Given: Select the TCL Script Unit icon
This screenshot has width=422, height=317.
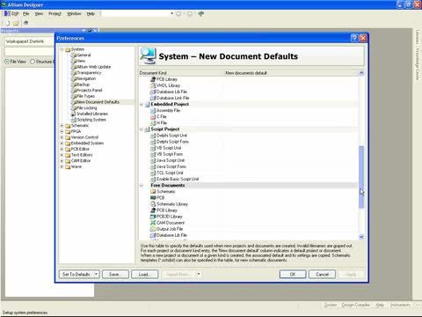Looking at the screenshot, I should click(153, 173).
